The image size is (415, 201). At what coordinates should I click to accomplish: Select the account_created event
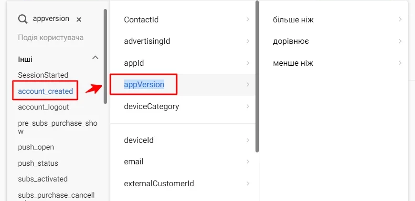(45, 91)
